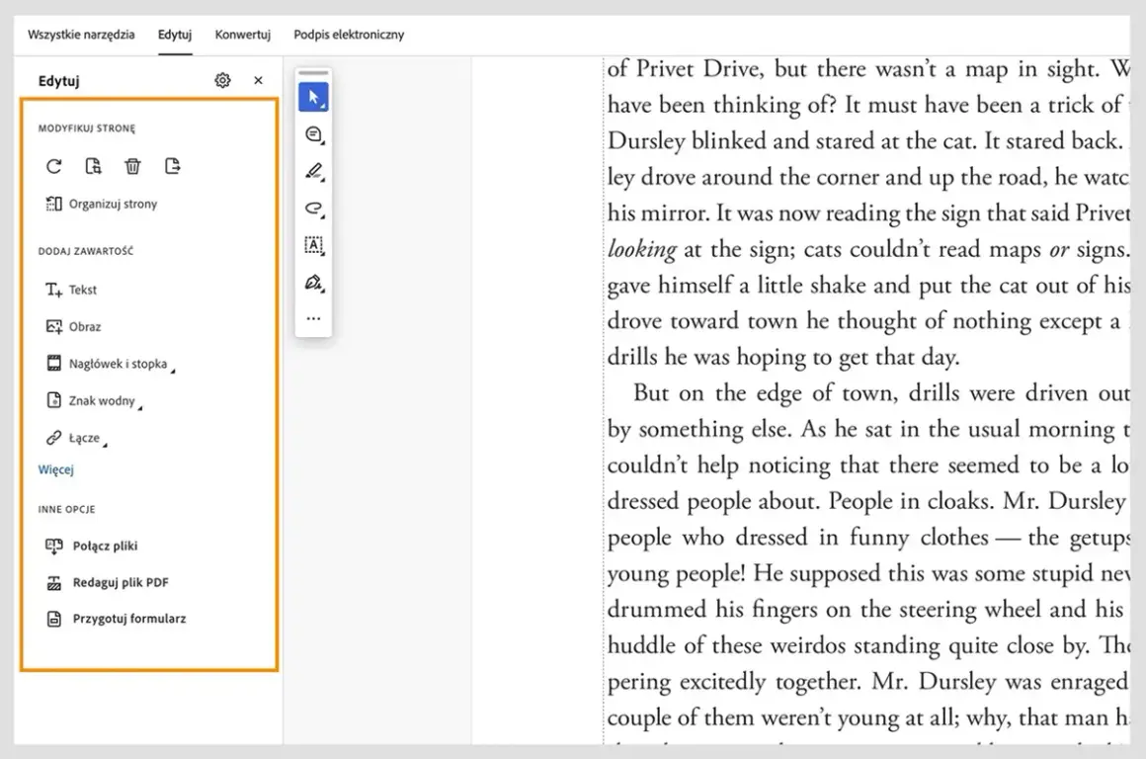Open Połącz pliki option
Viewport: 1146px width, 759px height.
click(91, 546)
